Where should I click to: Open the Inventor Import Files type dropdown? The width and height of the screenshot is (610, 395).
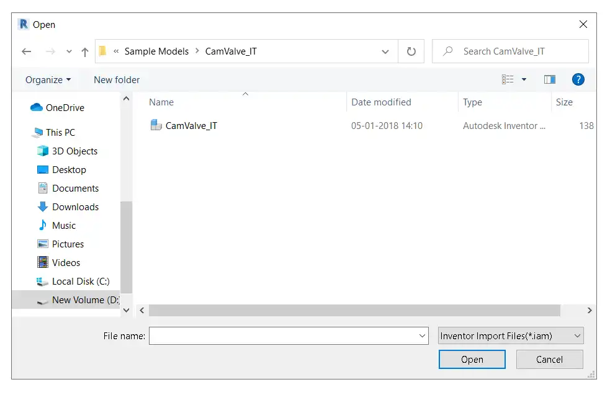click(510, 336)
